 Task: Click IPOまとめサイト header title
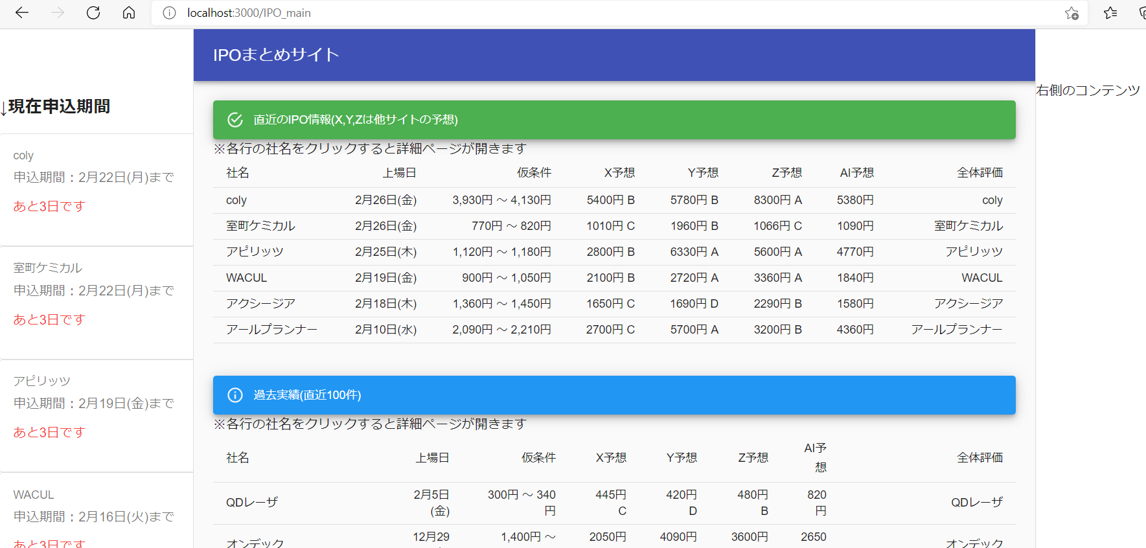276,55
